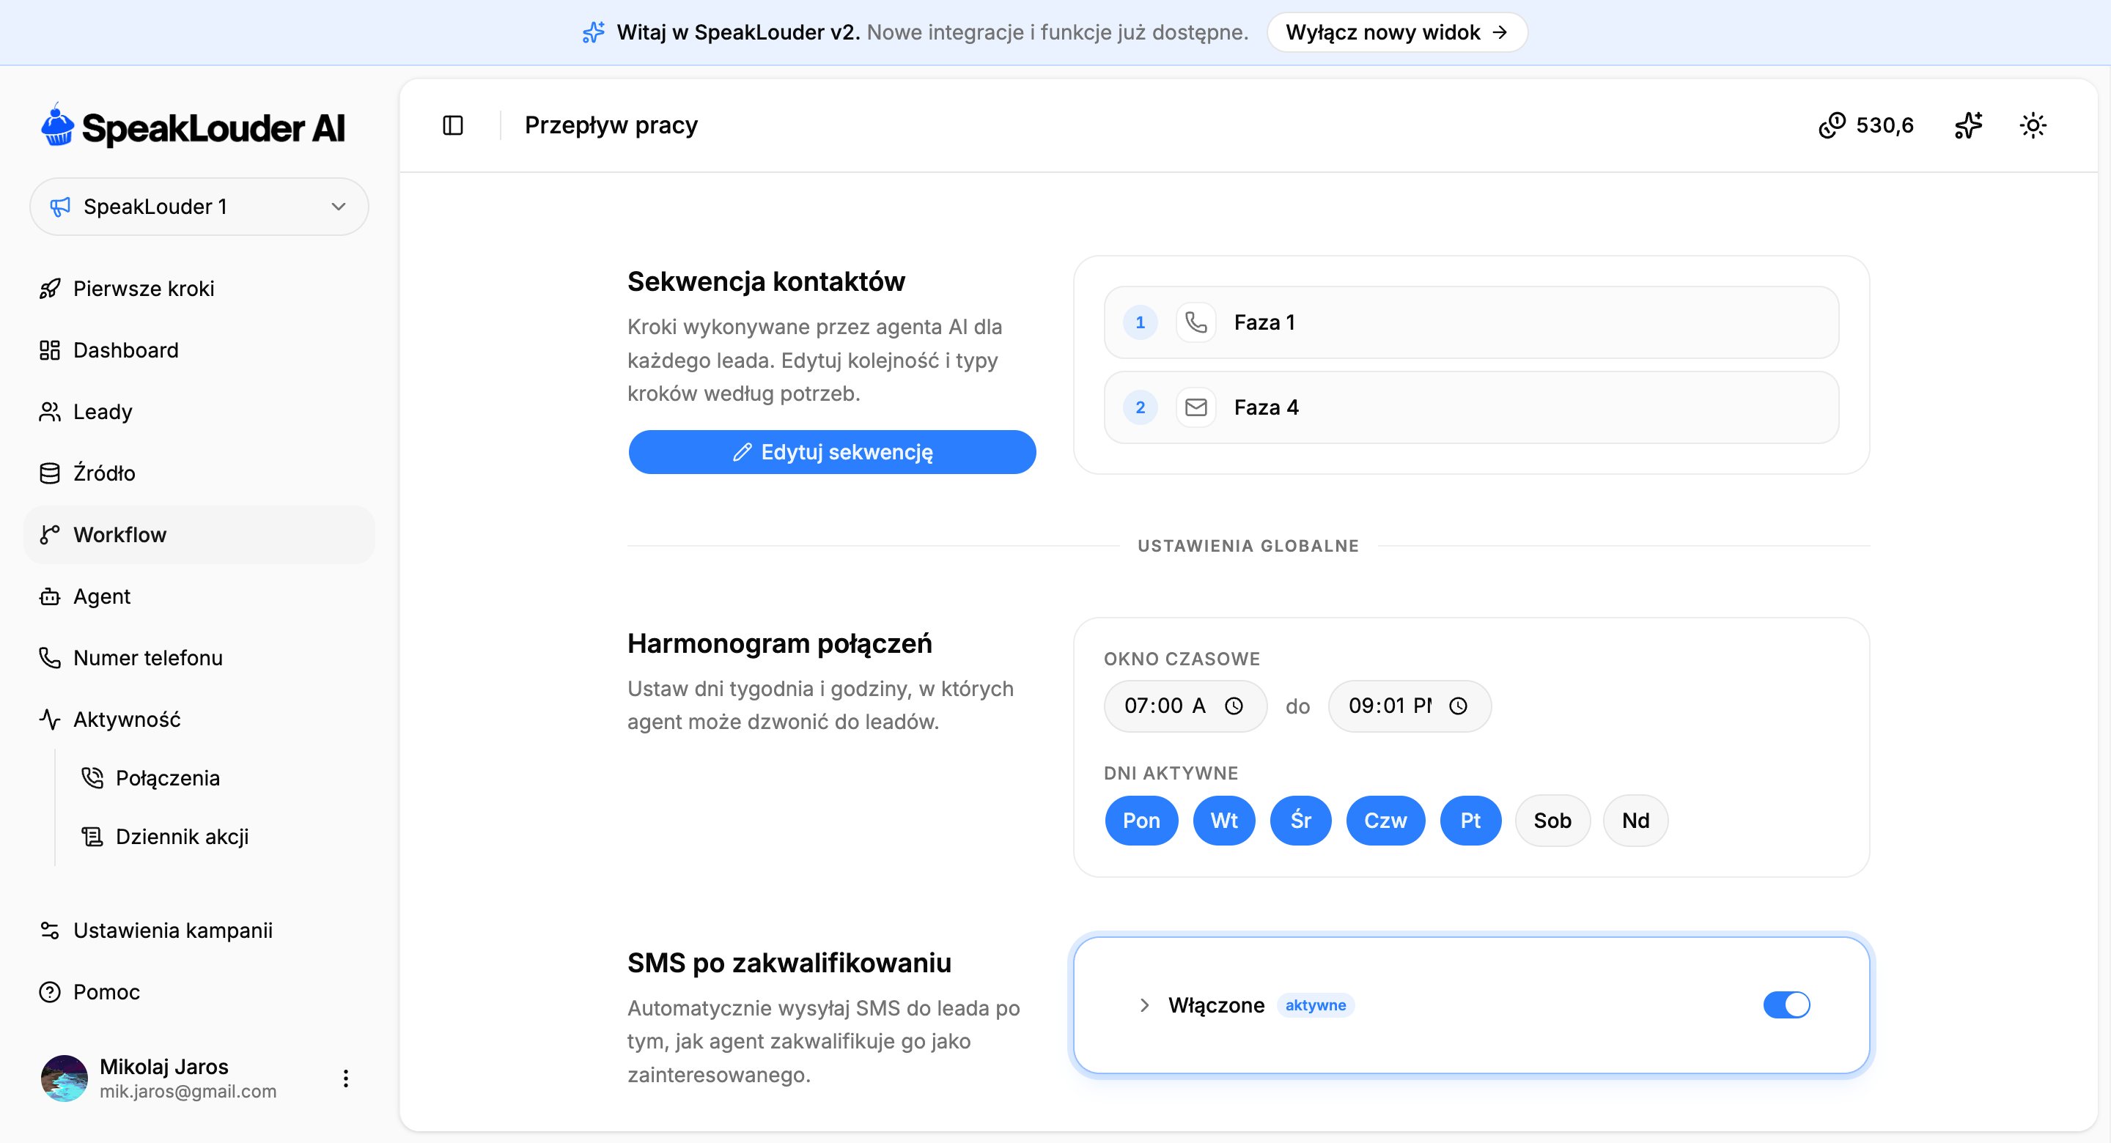
Task: Click the Dashboard grid icon
Action: click(x=50, y=350)
